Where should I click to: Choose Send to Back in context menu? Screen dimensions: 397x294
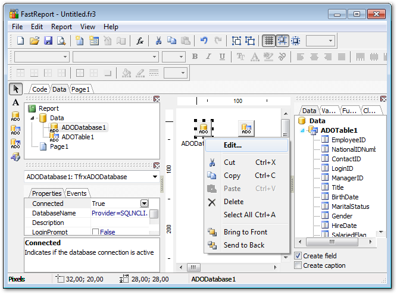click(x=246, y=245)
